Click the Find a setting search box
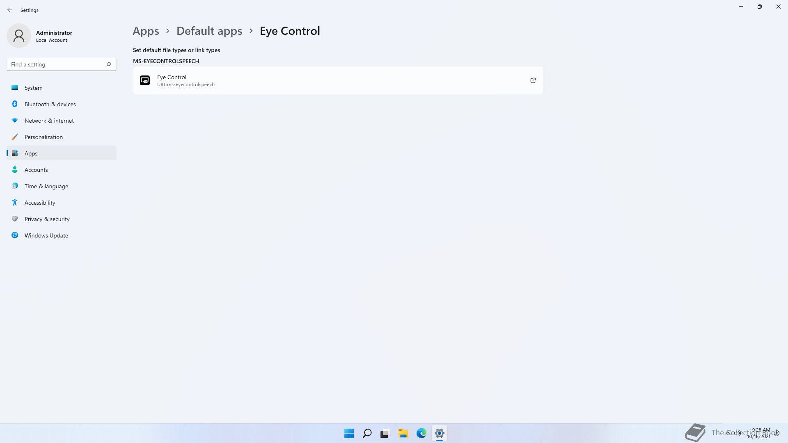This screenshot has height=443, width=788. (62, 64)
